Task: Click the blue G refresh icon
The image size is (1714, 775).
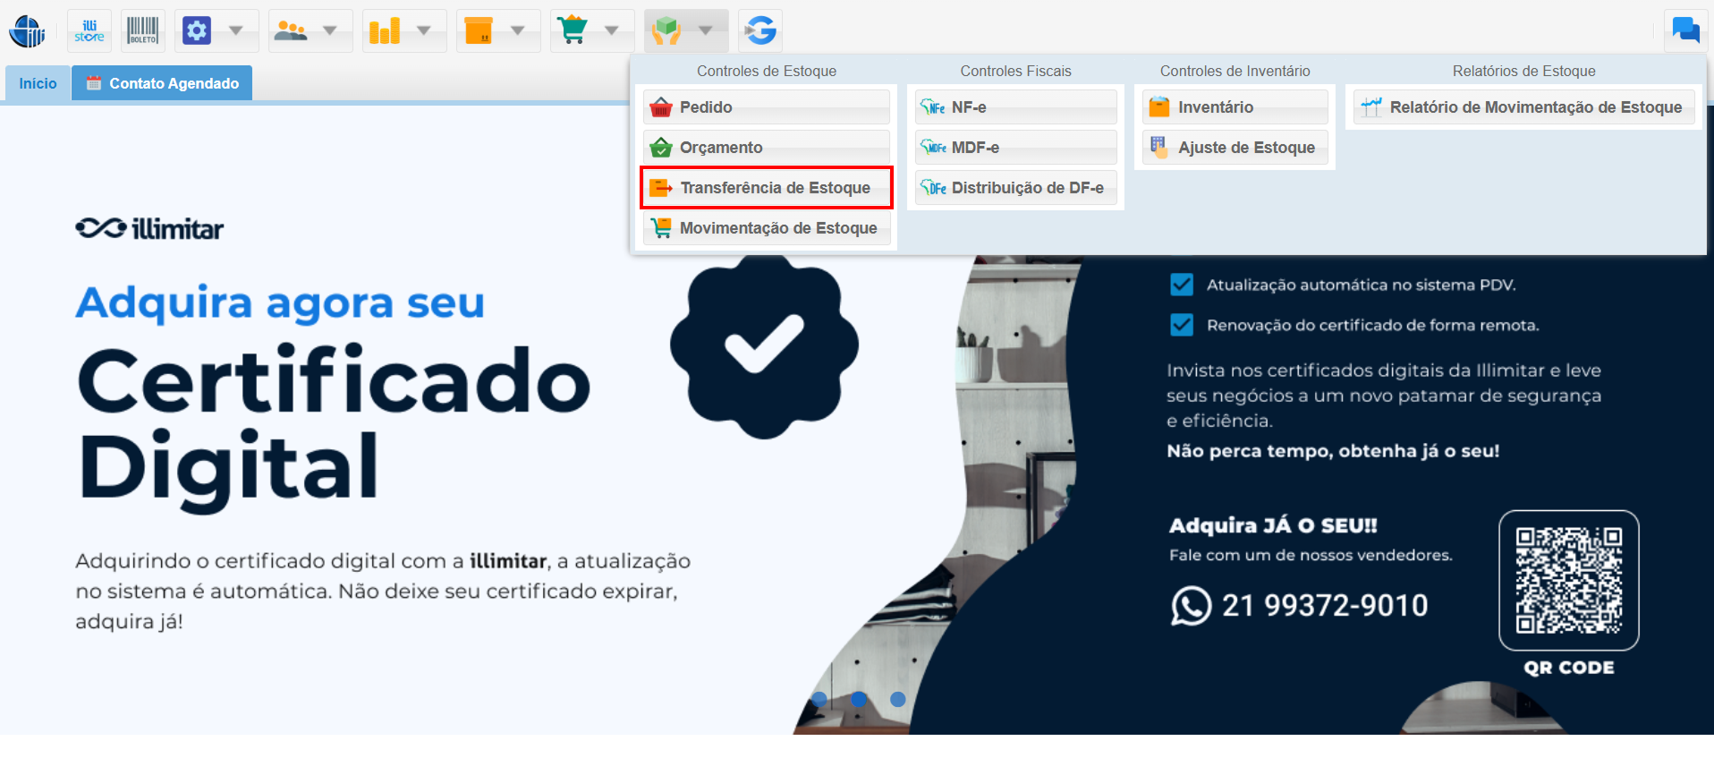Action: point(760,31)
